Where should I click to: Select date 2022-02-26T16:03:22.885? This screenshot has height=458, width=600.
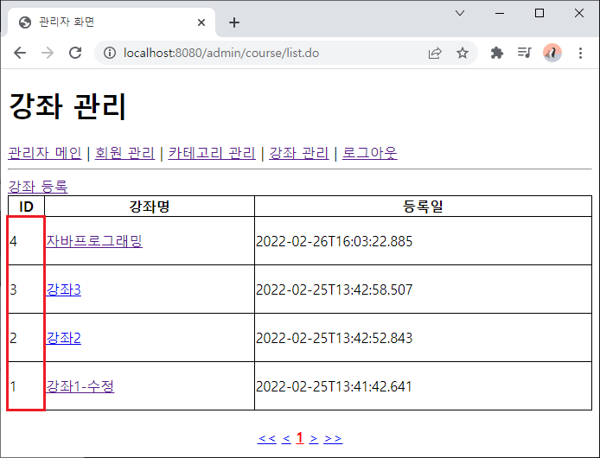click(334, 241)
